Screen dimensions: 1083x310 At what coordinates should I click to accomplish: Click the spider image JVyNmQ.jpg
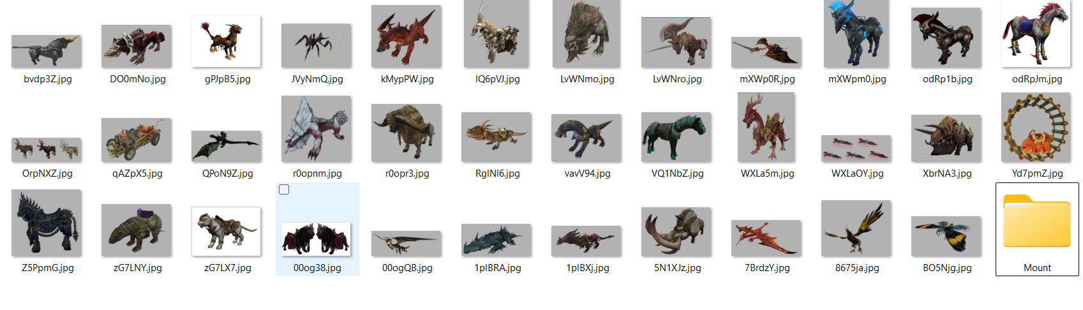pos(317,45)
